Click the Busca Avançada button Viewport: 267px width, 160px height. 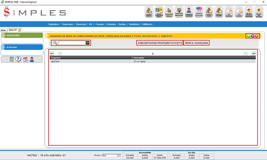(x=197, y=43)
